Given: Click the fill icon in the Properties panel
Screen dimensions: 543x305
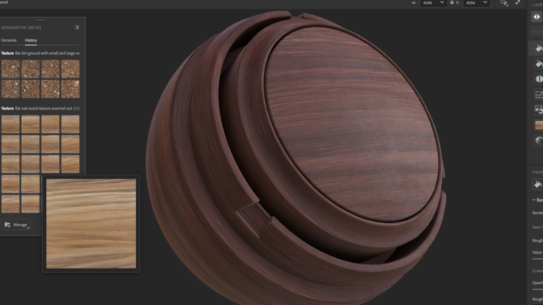Looking at the screenshot, I should (537, 184).
